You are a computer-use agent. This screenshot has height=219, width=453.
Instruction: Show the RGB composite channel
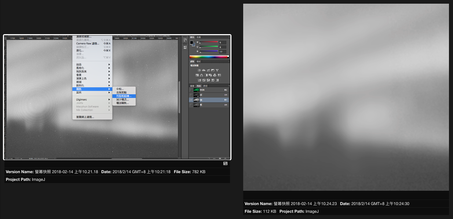pos(191,90)
